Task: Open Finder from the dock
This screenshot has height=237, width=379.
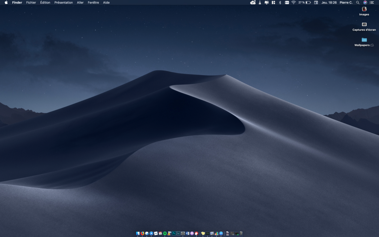Action: click(138, 233)
